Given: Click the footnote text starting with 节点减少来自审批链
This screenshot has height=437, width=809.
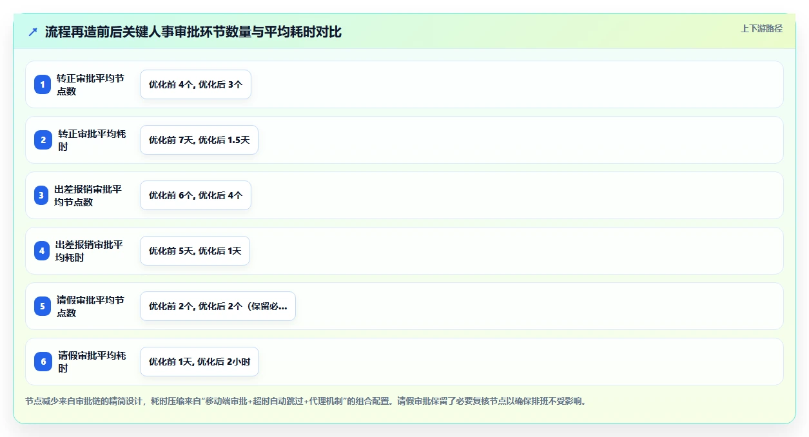Looking at the screenshot, I should (x=306, y=401).
